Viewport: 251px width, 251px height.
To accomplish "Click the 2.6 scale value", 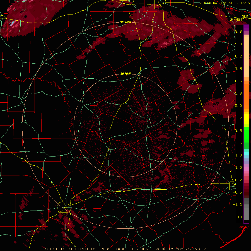I will tap(238, 143).
